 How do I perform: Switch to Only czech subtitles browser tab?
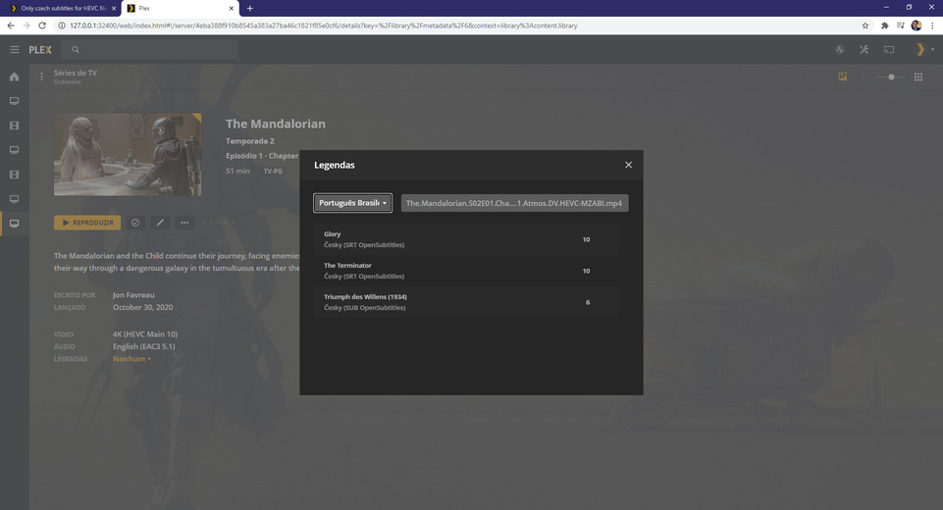point(60,9)
